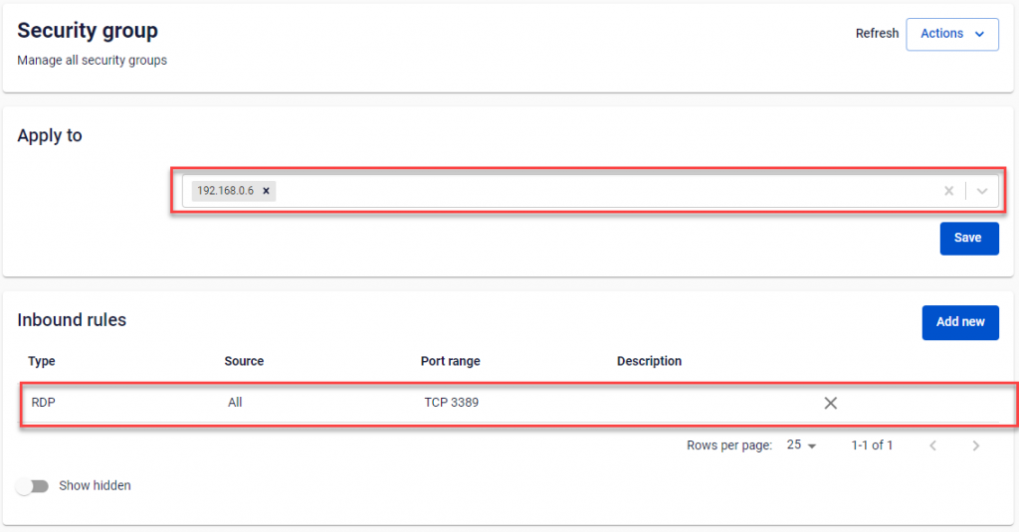Save the Apply to selection

[968, 239]
